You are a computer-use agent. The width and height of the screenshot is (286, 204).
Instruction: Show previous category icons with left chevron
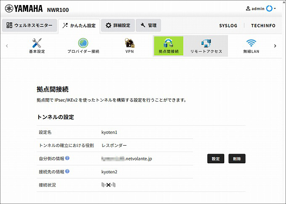coord(7,46)
